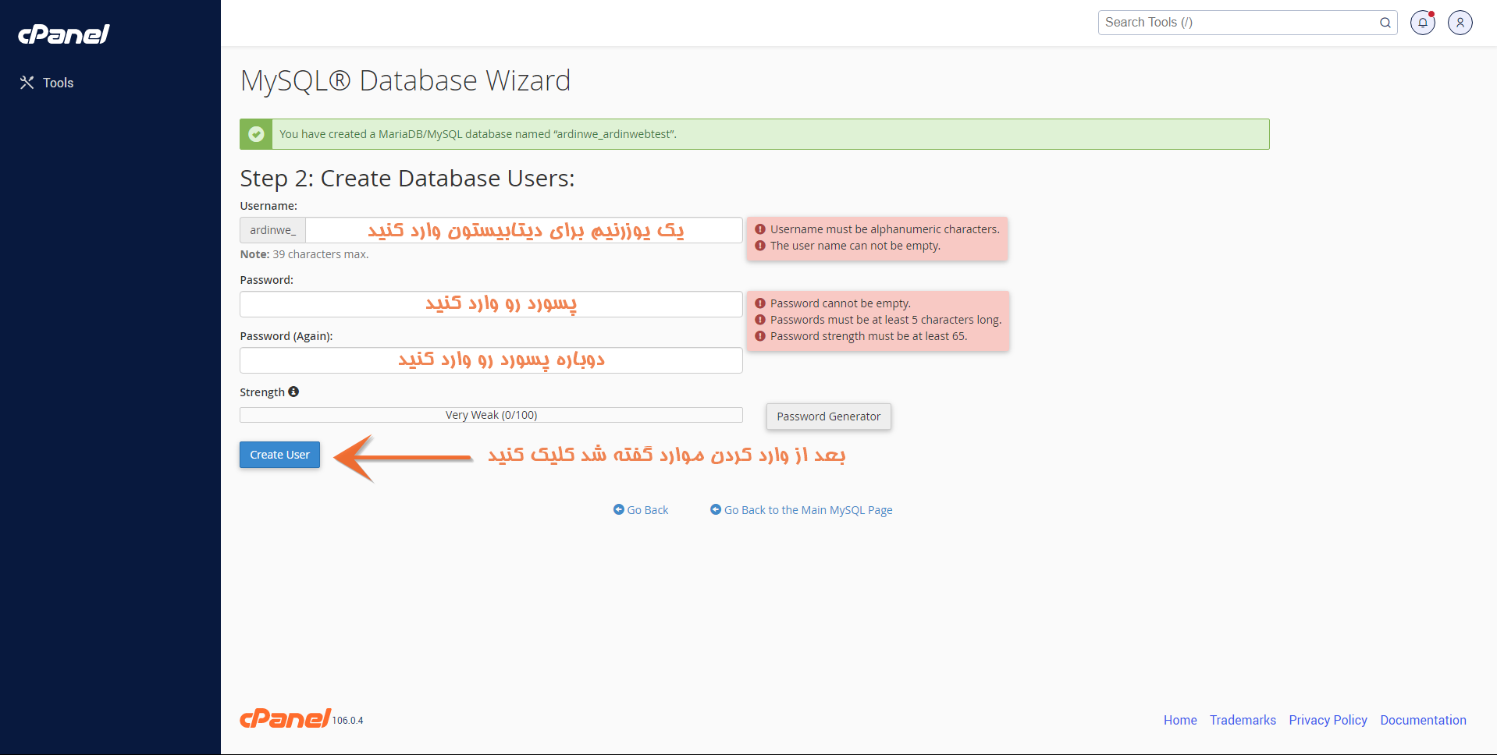Click the green success checkmark icon
The image size is (1497, 755).
click(x=256, y=134)
